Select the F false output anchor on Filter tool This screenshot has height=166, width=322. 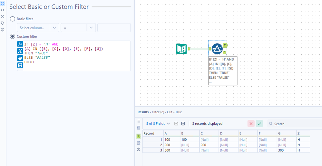tap(224, 52)
